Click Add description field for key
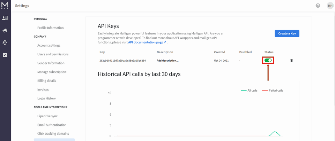Viewport: 335px width, 141px height. point(167,60)
